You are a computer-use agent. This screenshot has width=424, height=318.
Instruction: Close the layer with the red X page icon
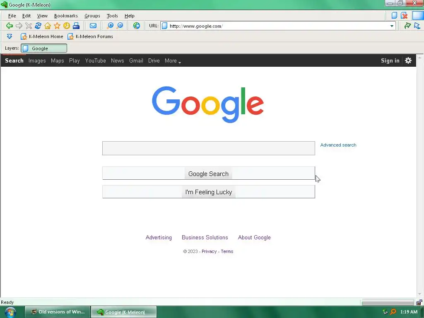point(404,15)
